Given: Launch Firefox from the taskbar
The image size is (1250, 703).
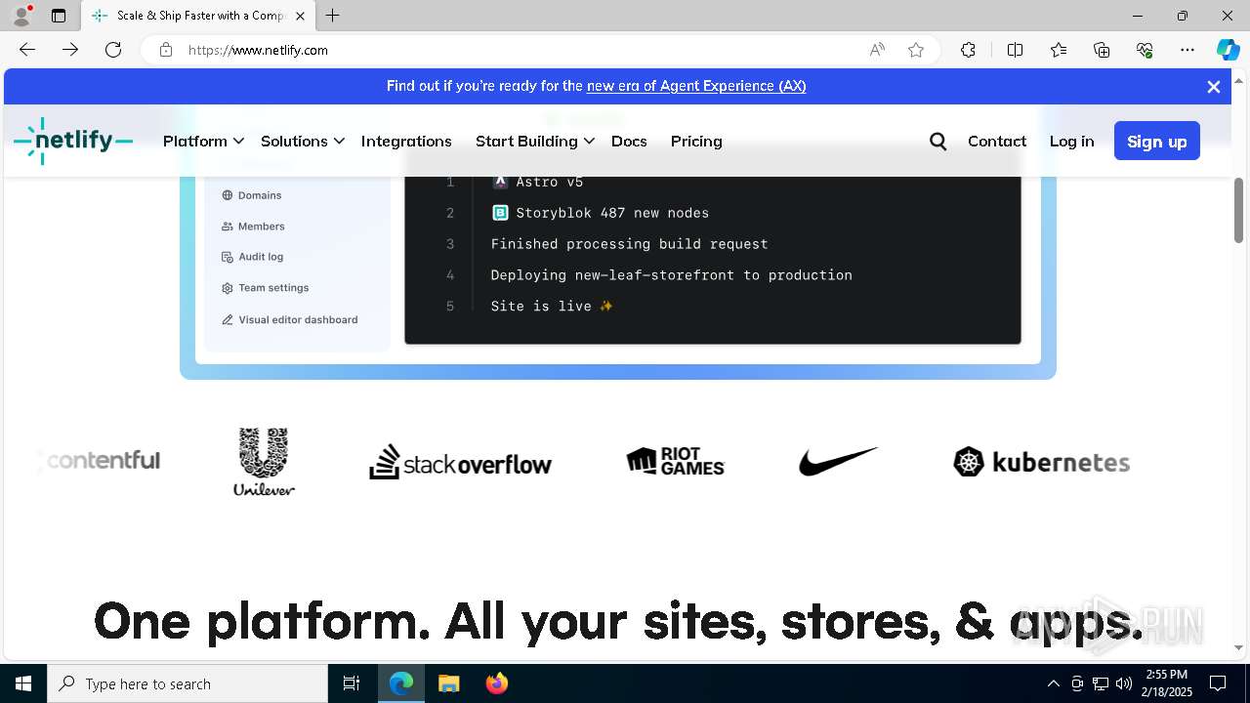Looking at the screenshot, I should tap(497, 683).
